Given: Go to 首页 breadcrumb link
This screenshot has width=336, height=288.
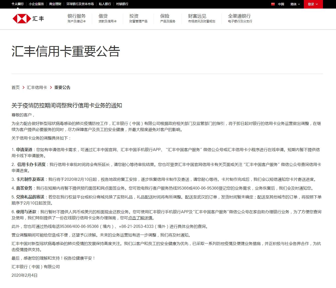Looking at the screenshot, I should [x=16, y=87].
